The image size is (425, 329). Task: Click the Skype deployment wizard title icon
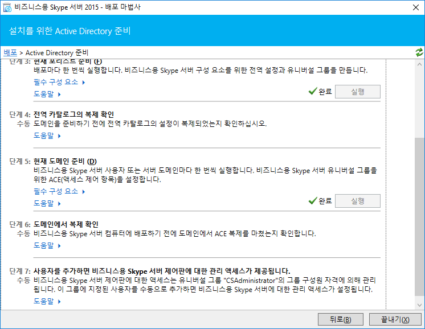tap(7, 7)
